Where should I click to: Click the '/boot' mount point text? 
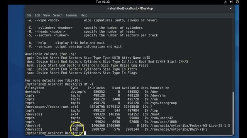pos(155,114)
